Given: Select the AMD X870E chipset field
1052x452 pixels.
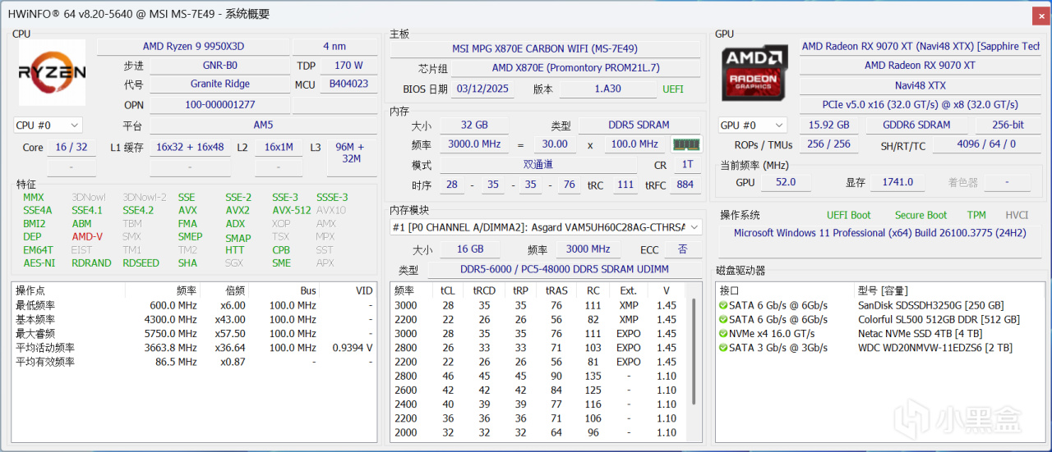Looking at the screenshot, I should [x=575, y=68].
